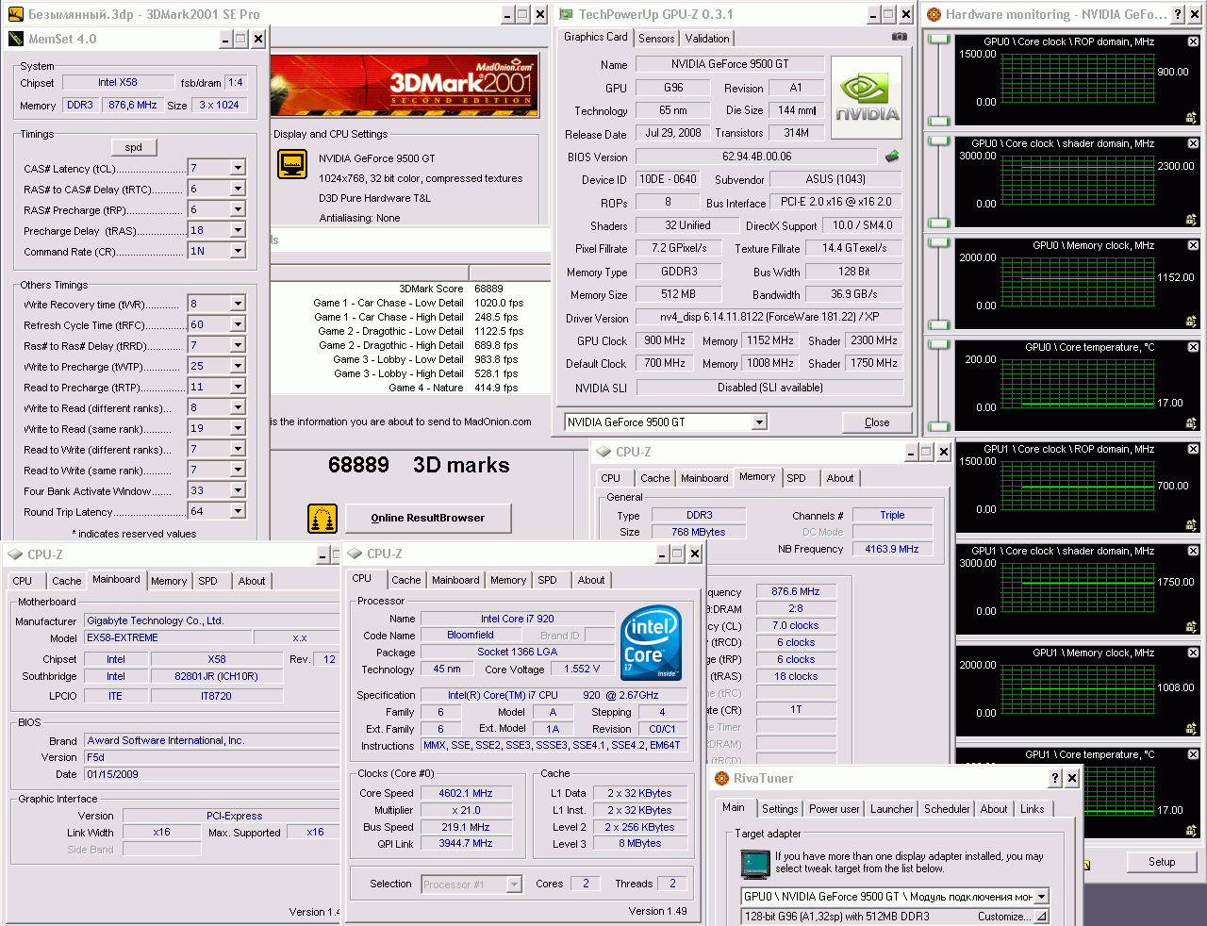Open the RivaTuner target adapter dropdown
This screenshot has width=1207, height=926.
coord(1042,896)
